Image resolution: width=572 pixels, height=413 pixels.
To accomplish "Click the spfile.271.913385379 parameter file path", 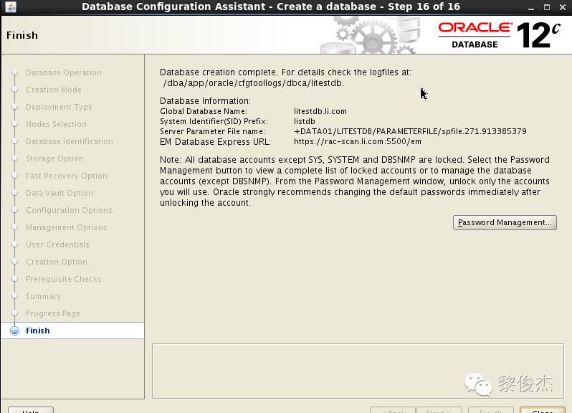I will pyautogui.click(x=410, y=131).
